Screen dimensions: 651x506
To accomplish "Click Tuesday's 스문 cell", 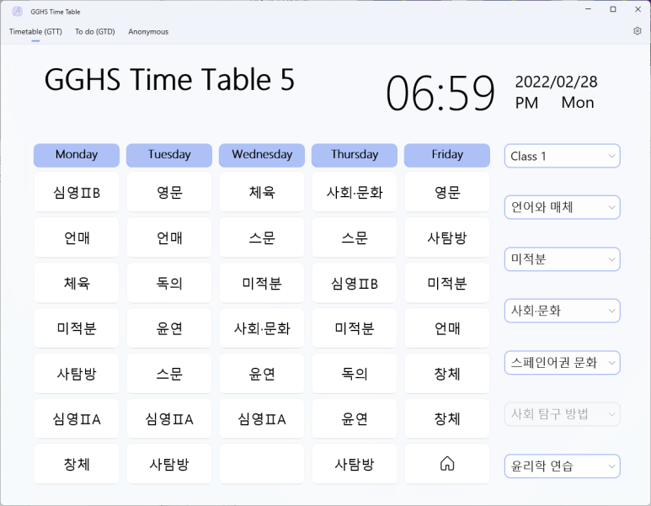I will 169,373.
